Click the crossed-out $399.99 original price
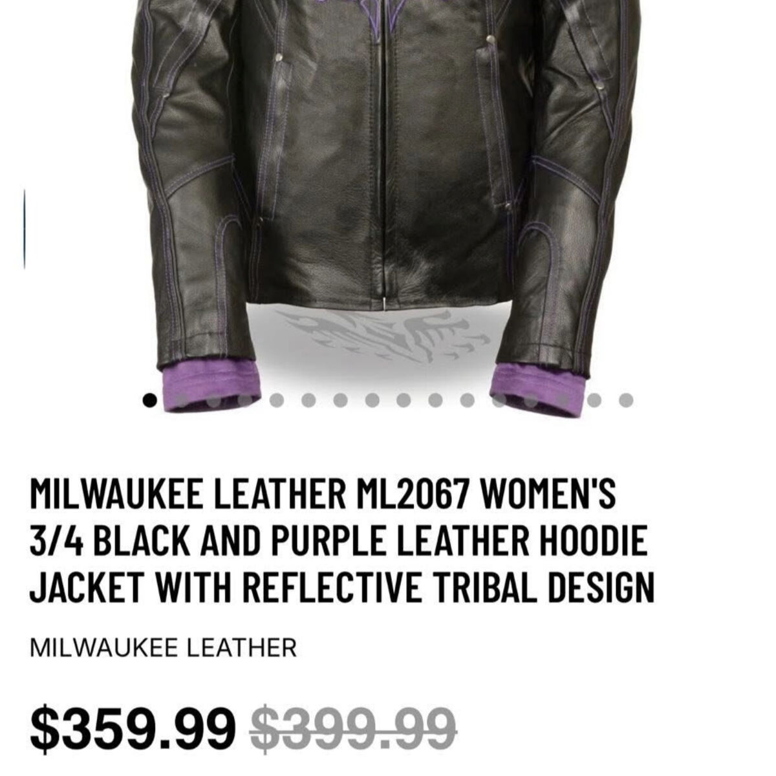This screenshot has width=776, height=776. 354,727
